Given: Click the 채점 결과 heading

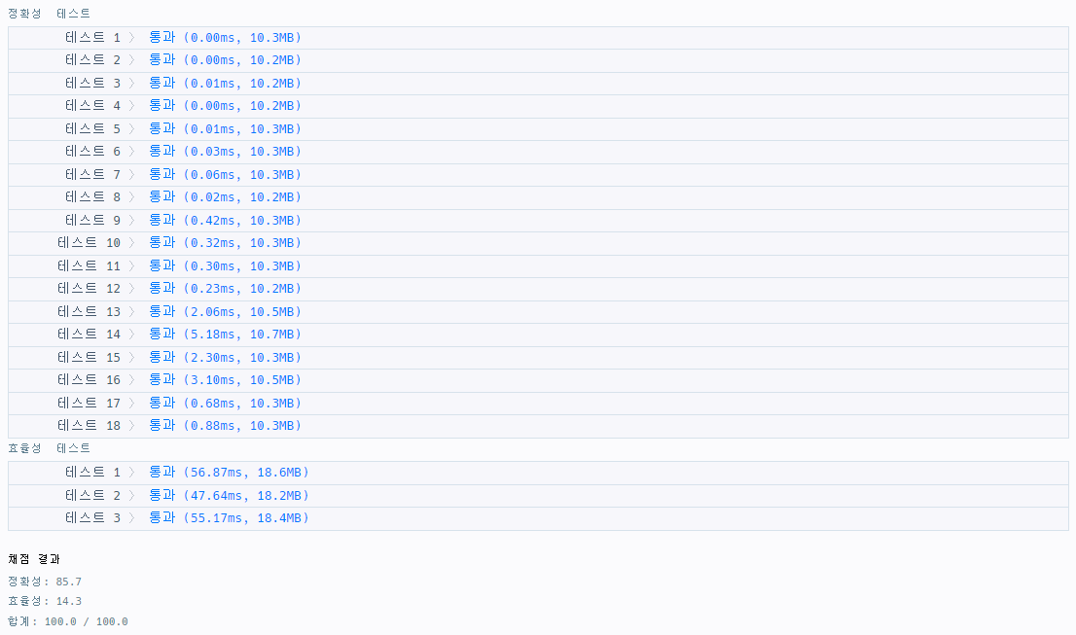Looking at the screenshot, I should click(34, 559).
